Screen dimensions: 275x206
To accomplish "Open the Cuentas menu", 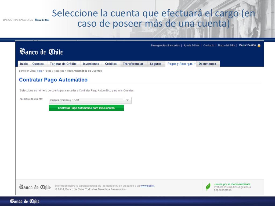I will click(39, 64).
